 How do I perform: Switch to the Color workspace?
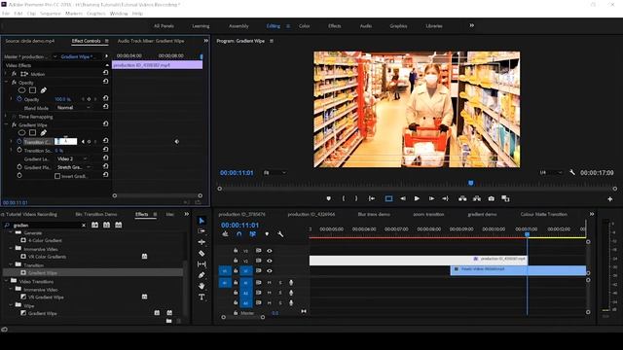305,26
